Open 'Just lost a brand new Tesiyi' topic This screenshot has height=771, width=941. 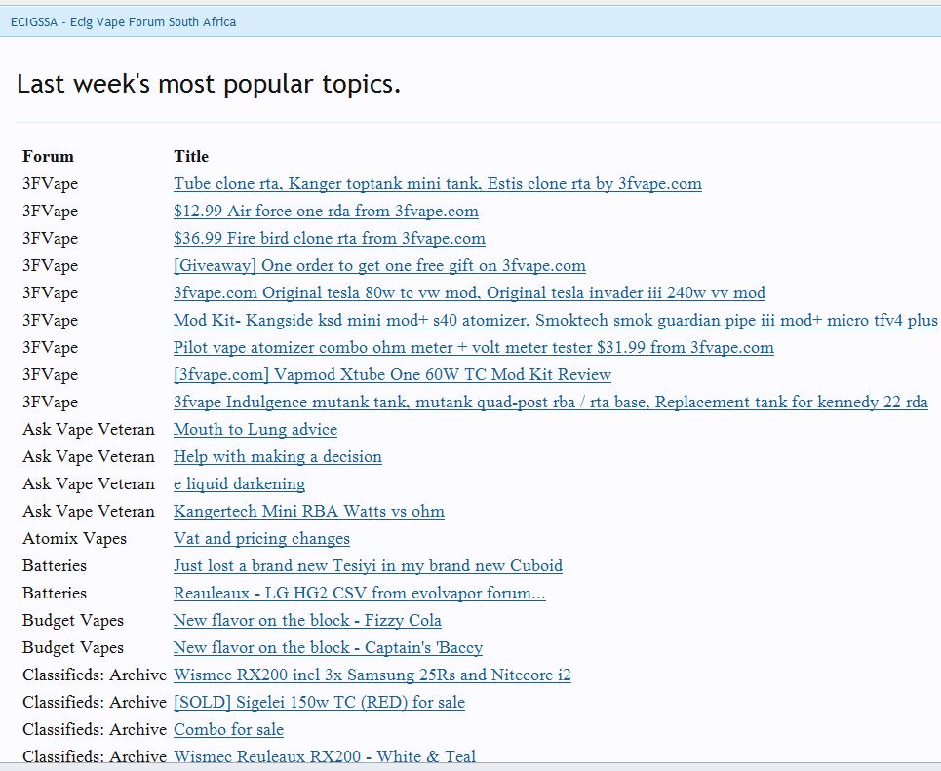click(368, 565)
